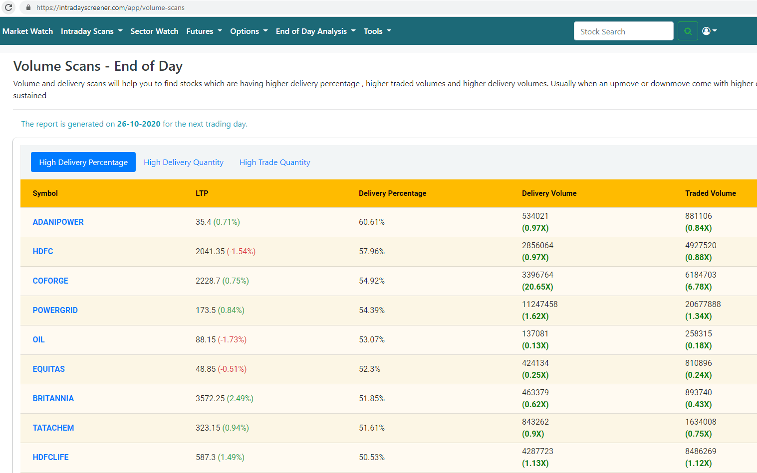
Task: Click the Delivery Percentage column header
Action: 392,193
